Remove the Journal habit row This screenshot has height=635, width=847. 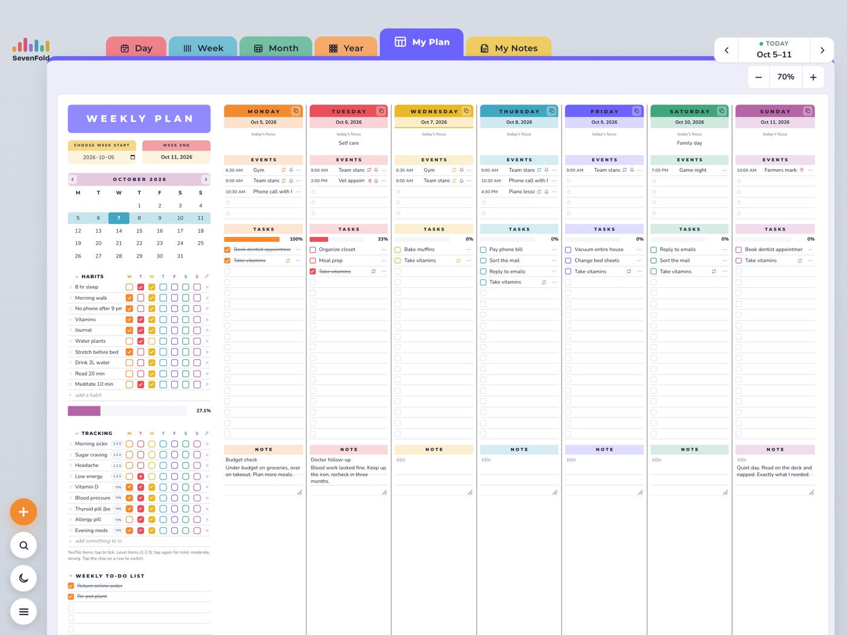point(207,330)
